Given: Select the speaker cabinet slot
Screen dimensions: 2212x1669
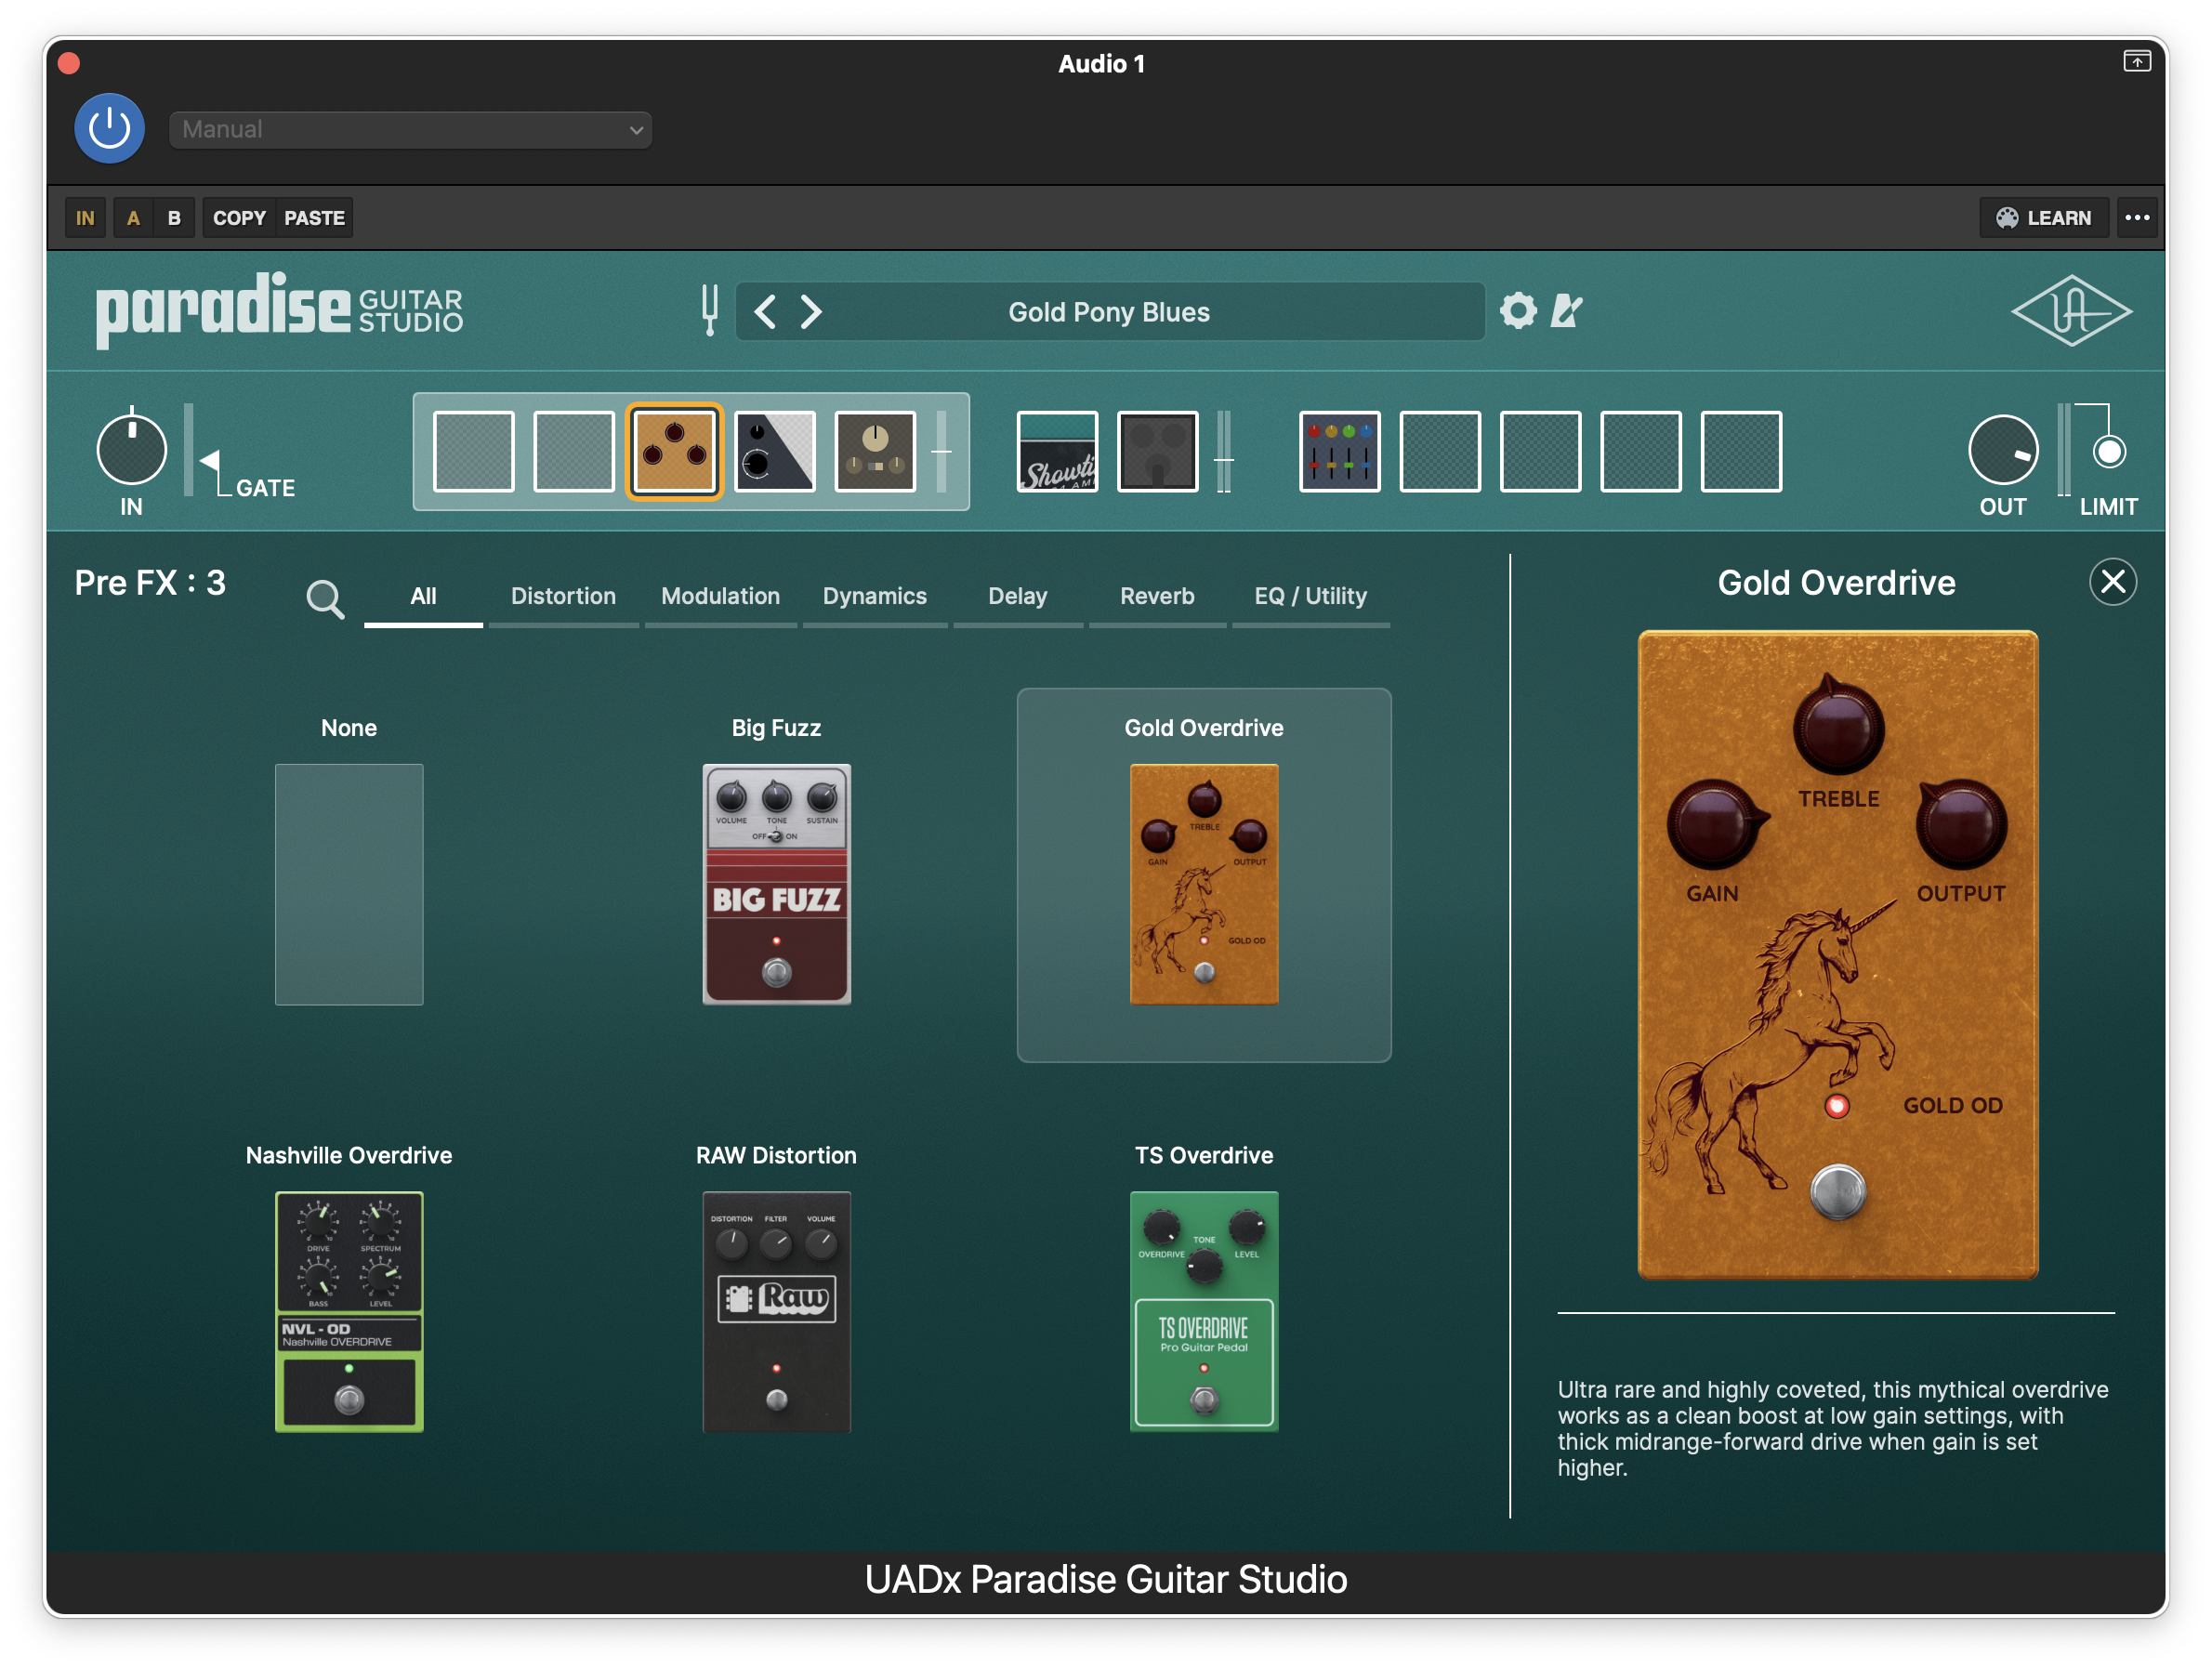Looking at the screenshot, I should click(1157, 452).
